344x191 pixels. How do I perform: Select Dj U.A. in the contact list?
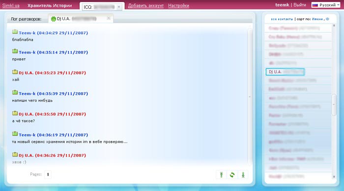(285, 72)
